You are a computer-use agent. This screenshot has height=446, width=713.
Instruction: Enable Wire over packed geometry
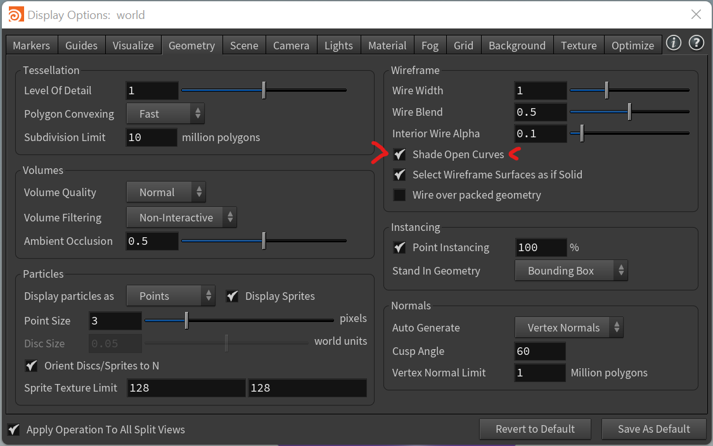point(399,195)
